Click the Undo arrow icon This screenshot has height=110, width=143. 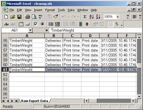click(64, 17)
